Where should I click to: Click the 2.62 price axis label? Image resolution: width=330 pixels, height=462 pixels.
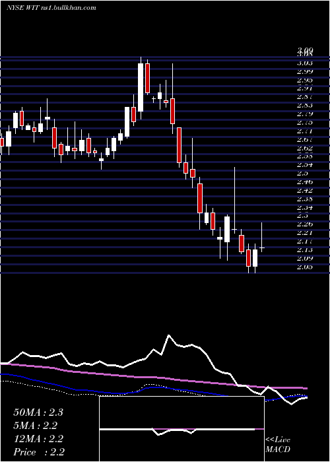click(305, 148)
